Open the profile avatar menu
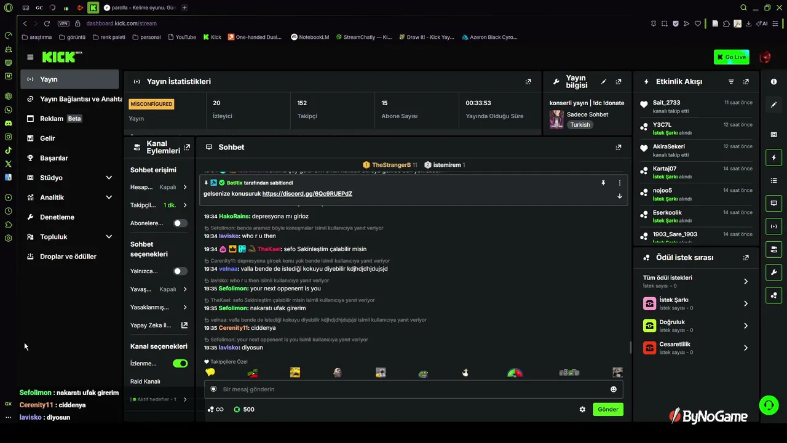 tap(765, 57)
